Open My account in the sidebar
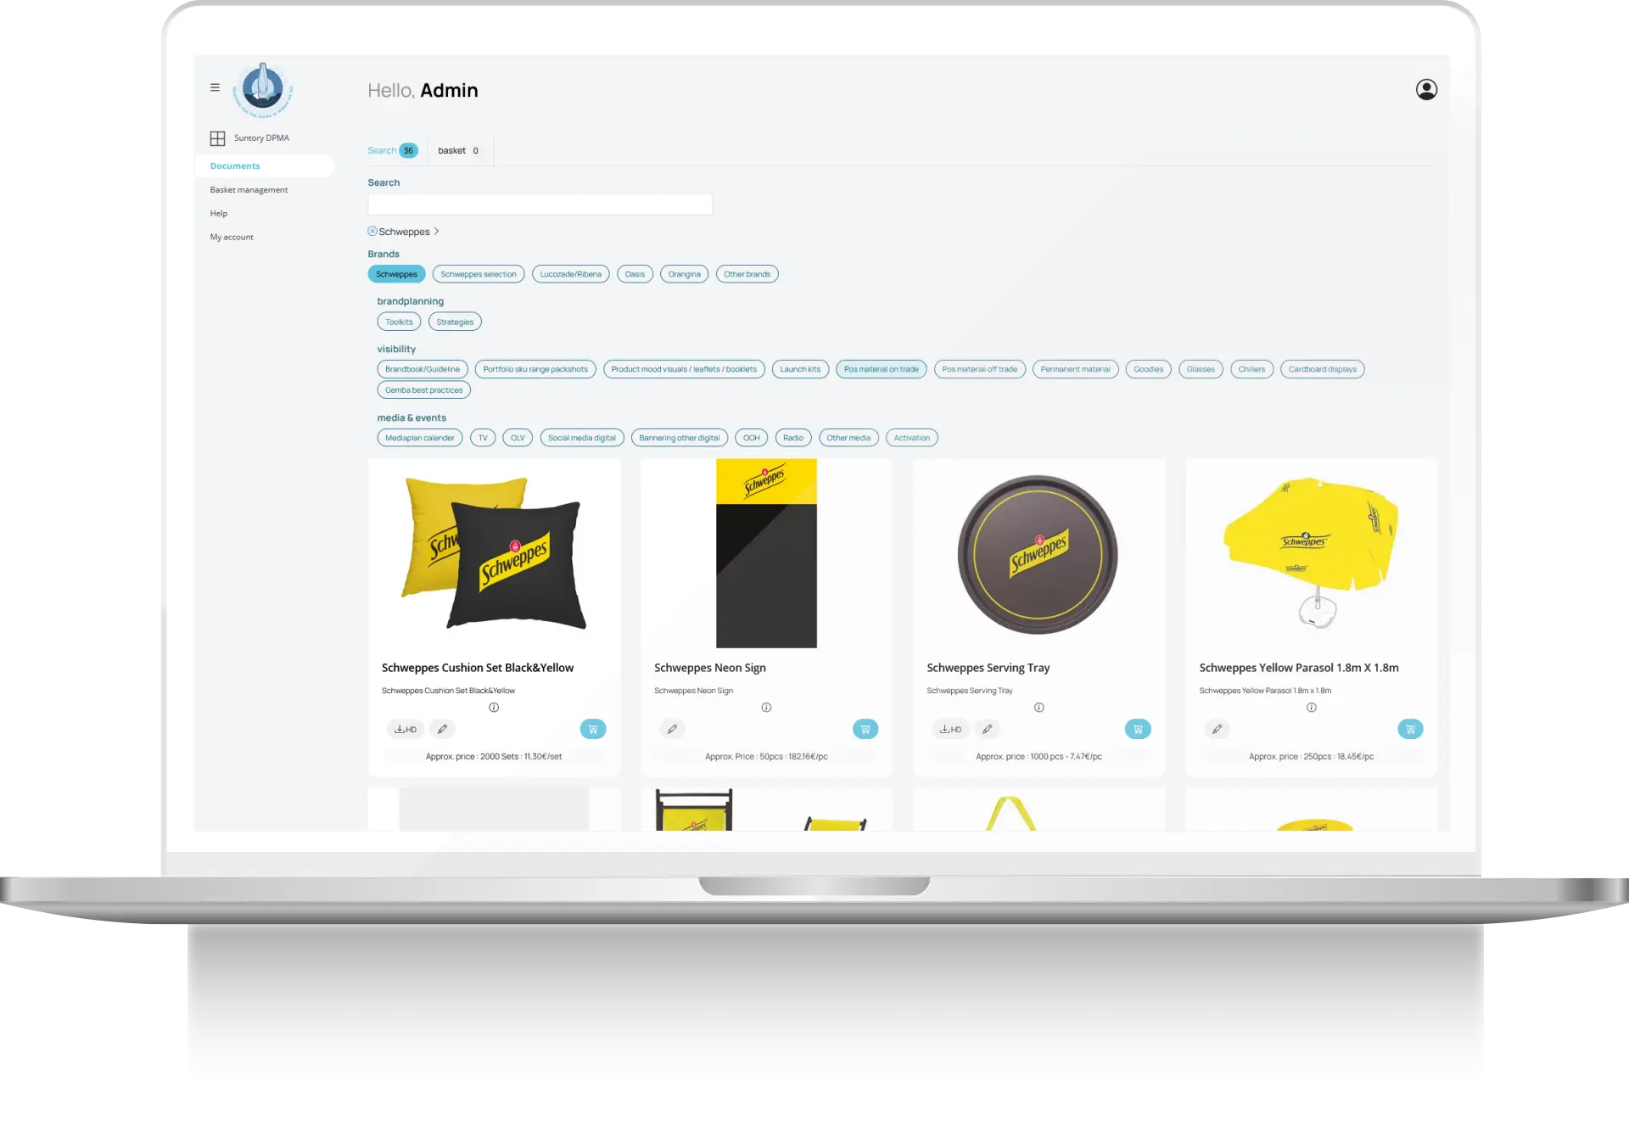Image resolution: width=1629 pixels, height=1137 pixels. (x=232, y=237)
